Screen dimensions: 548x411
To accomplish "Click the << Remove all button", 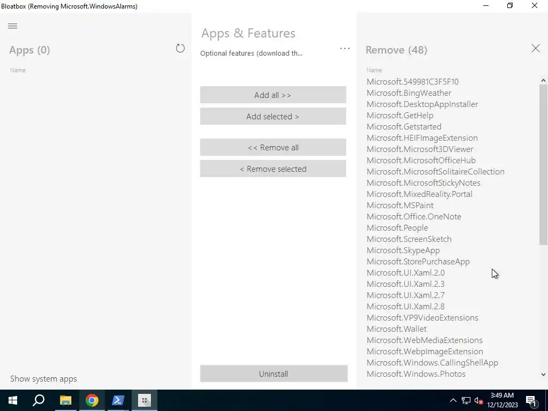I will (273, 147).
